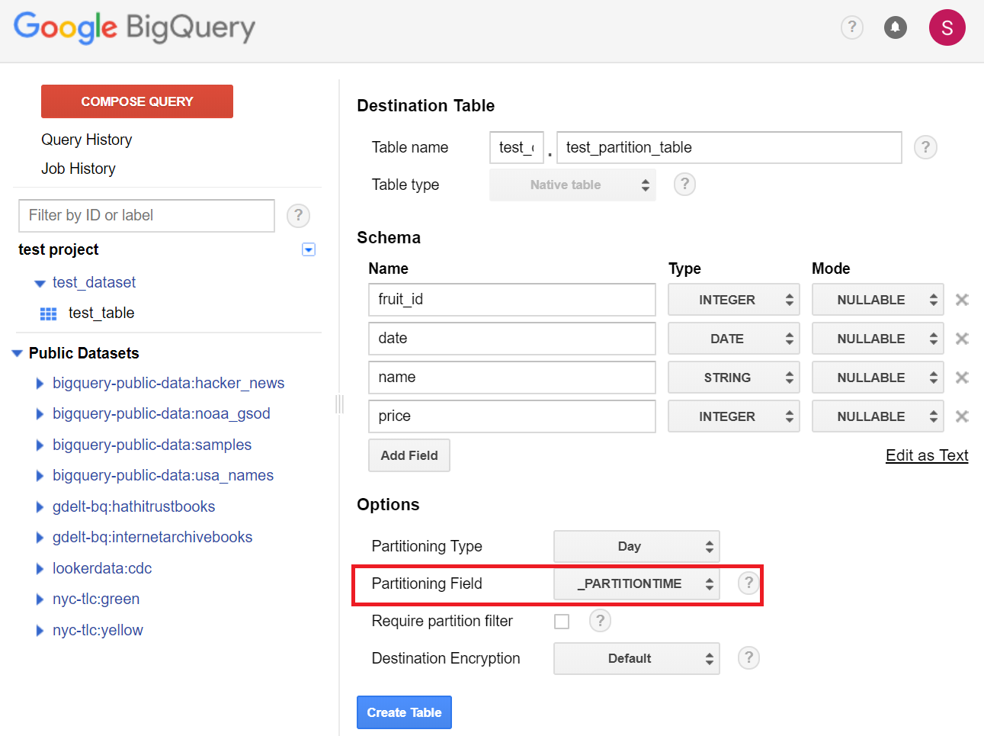Open name Type STRING dropdown

click(734, 378)
